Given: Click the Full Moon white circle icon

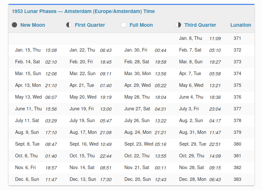Looking at the screenshot, I should tap(124, 25).
